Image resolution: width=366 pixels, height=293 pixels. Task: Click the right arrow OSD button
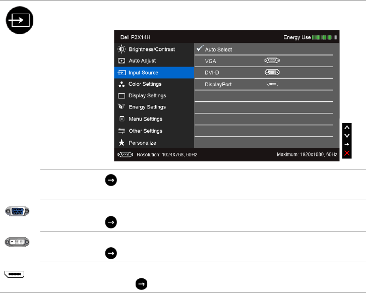(x=347, y=144)
